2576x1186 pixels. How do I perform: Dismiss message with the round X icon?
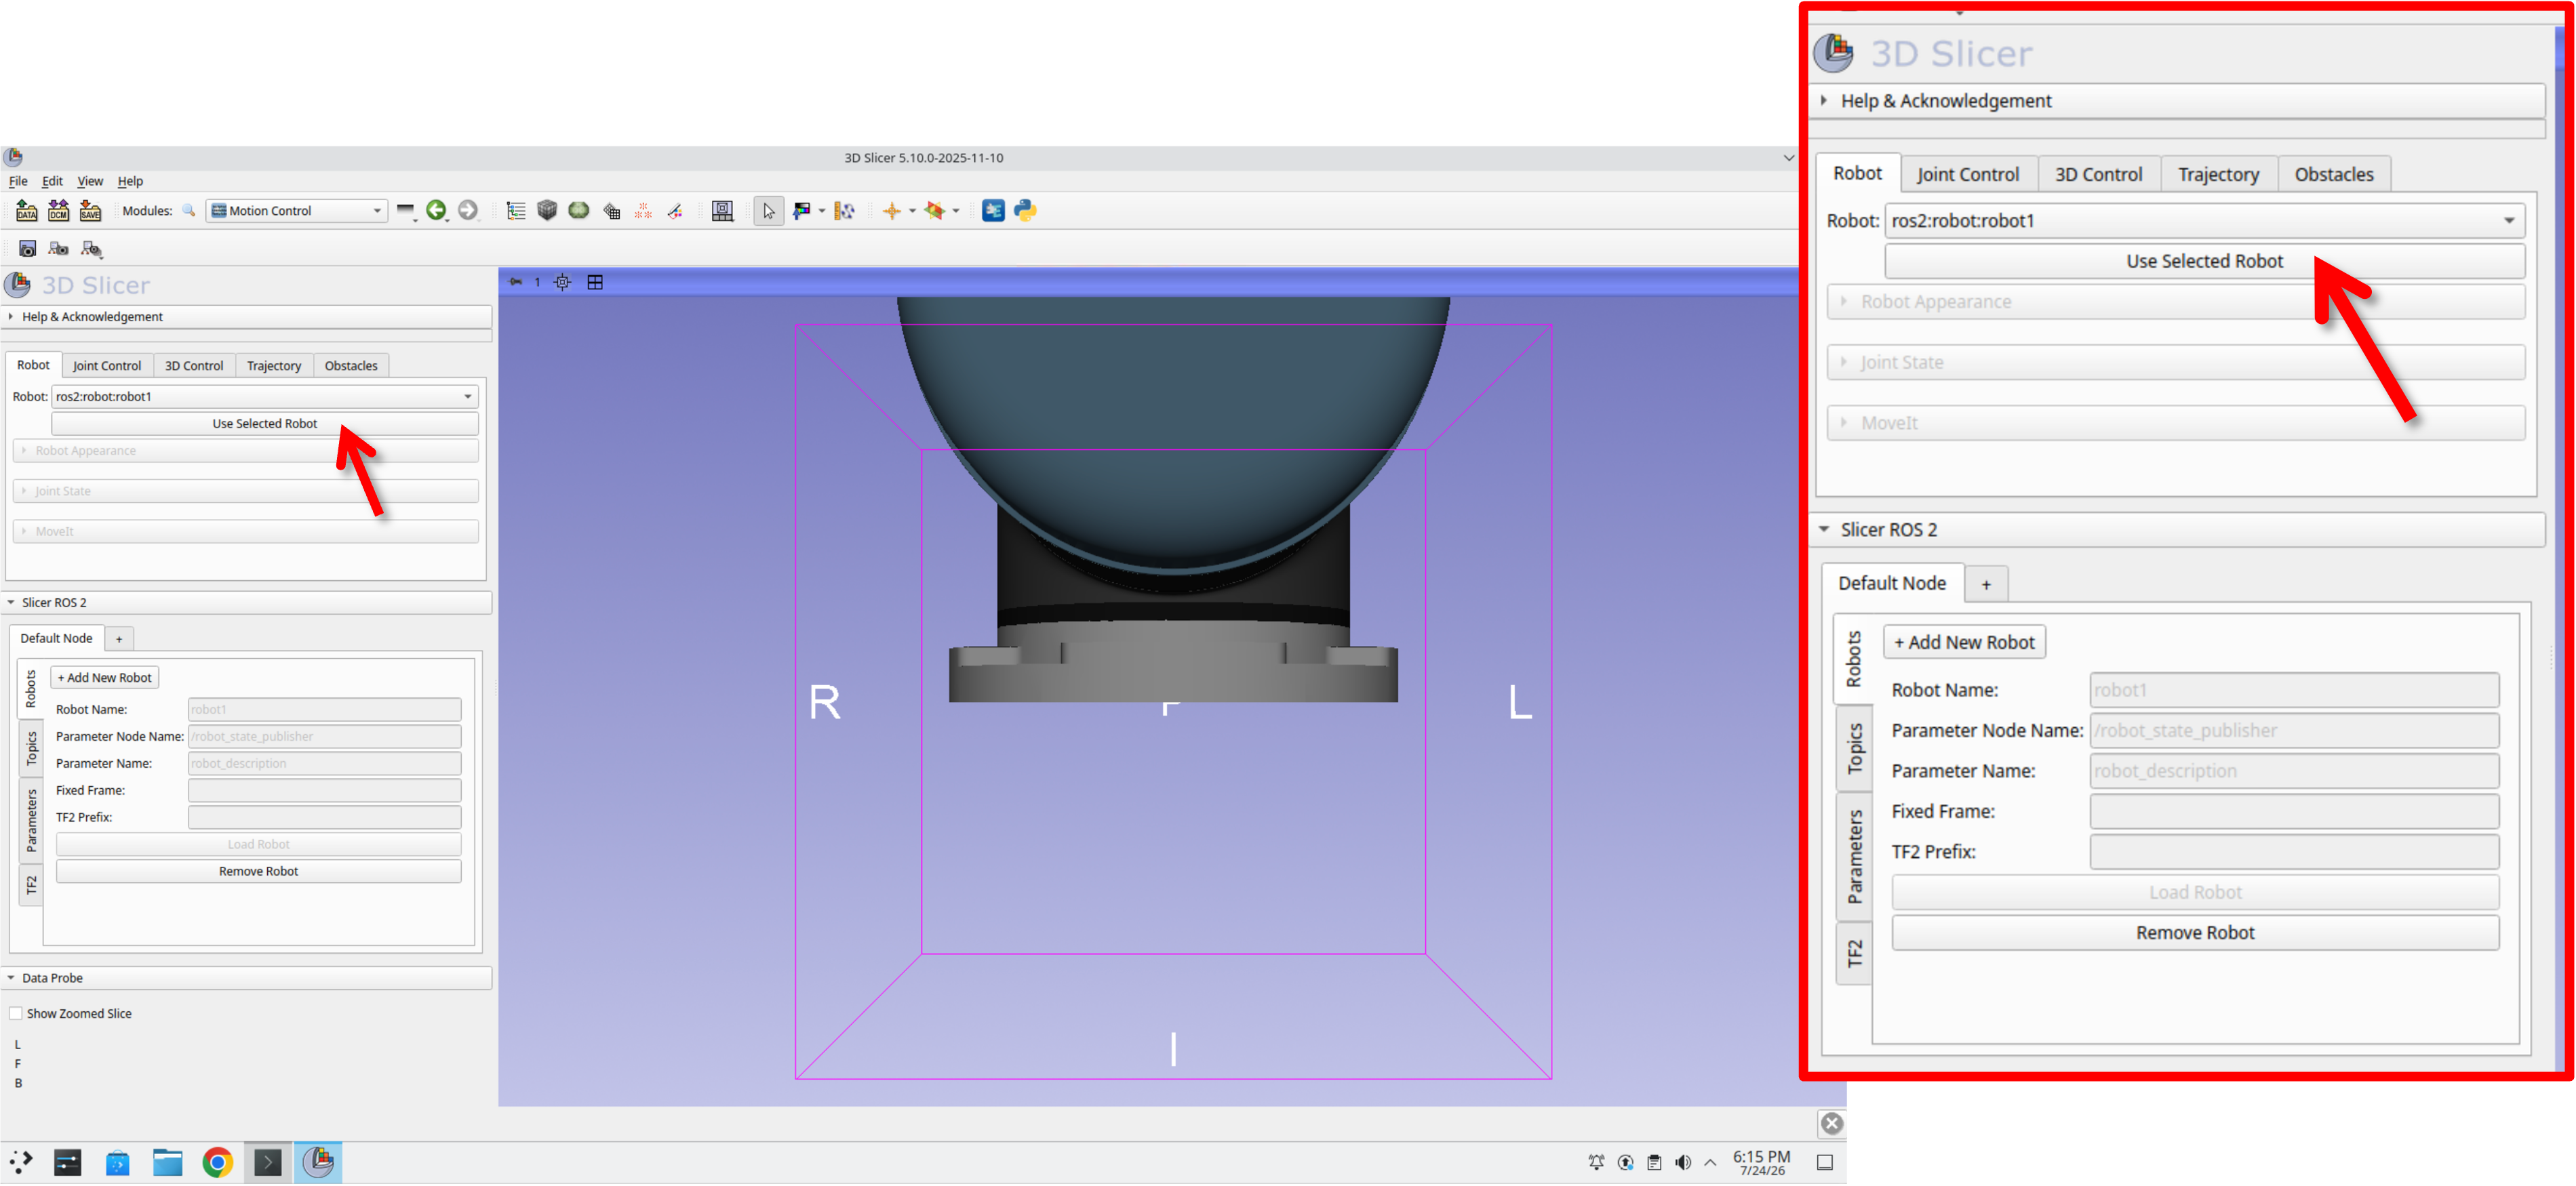pos(1832,1124)
